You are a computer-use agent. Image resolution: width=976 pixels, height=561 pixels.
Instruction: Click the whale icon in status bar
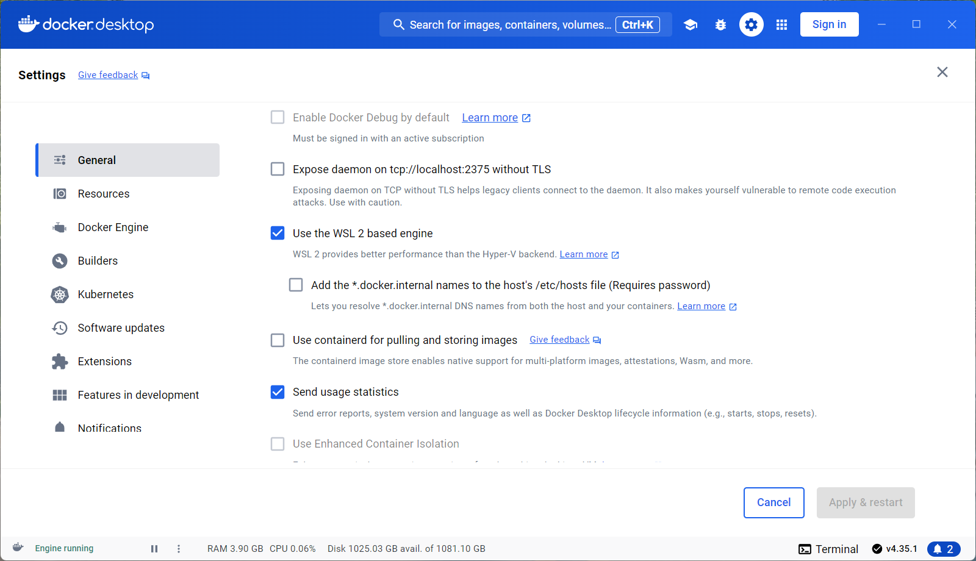coord(18,548)
